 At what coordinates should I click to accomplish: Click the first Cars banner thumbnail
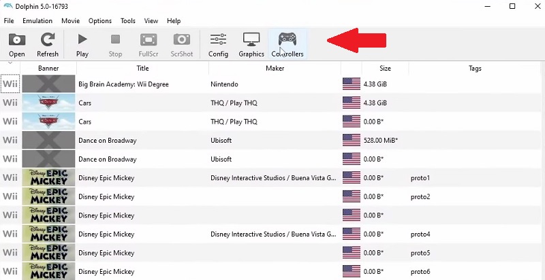tap(48, 103)
